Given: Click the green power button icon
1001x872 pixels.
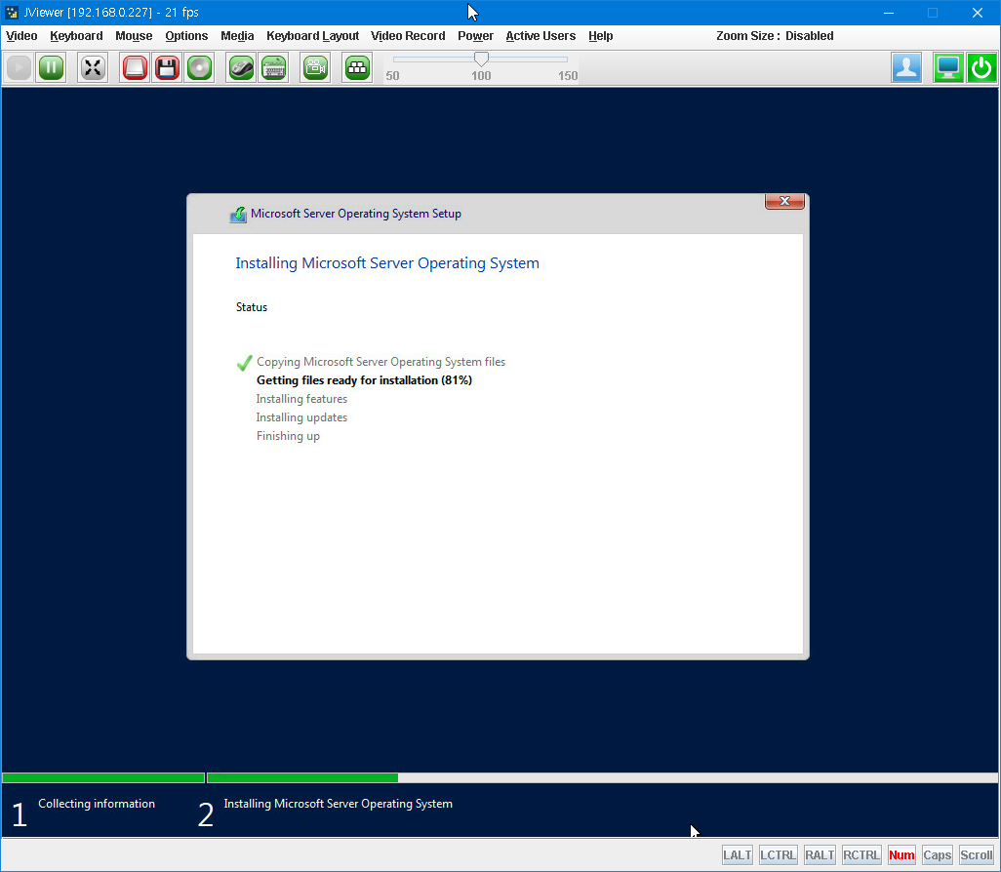Looking at the screenshot, I should (x=981, y=67).
